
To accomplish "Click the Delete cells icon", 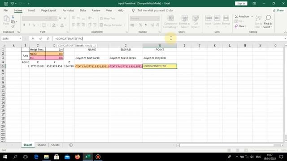I will 217,18.
